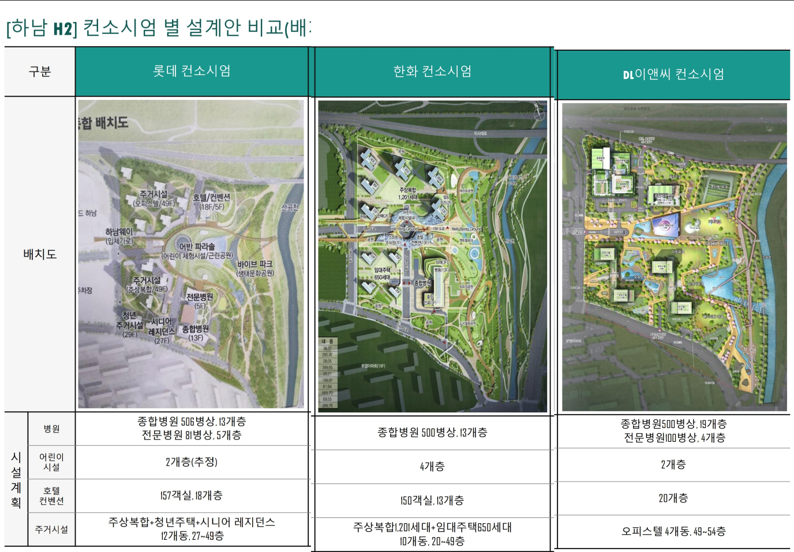The height and width of the screenshot is (552, 794).
Task: Click the 하남 H2 page title
Action: tap(157, 27)
